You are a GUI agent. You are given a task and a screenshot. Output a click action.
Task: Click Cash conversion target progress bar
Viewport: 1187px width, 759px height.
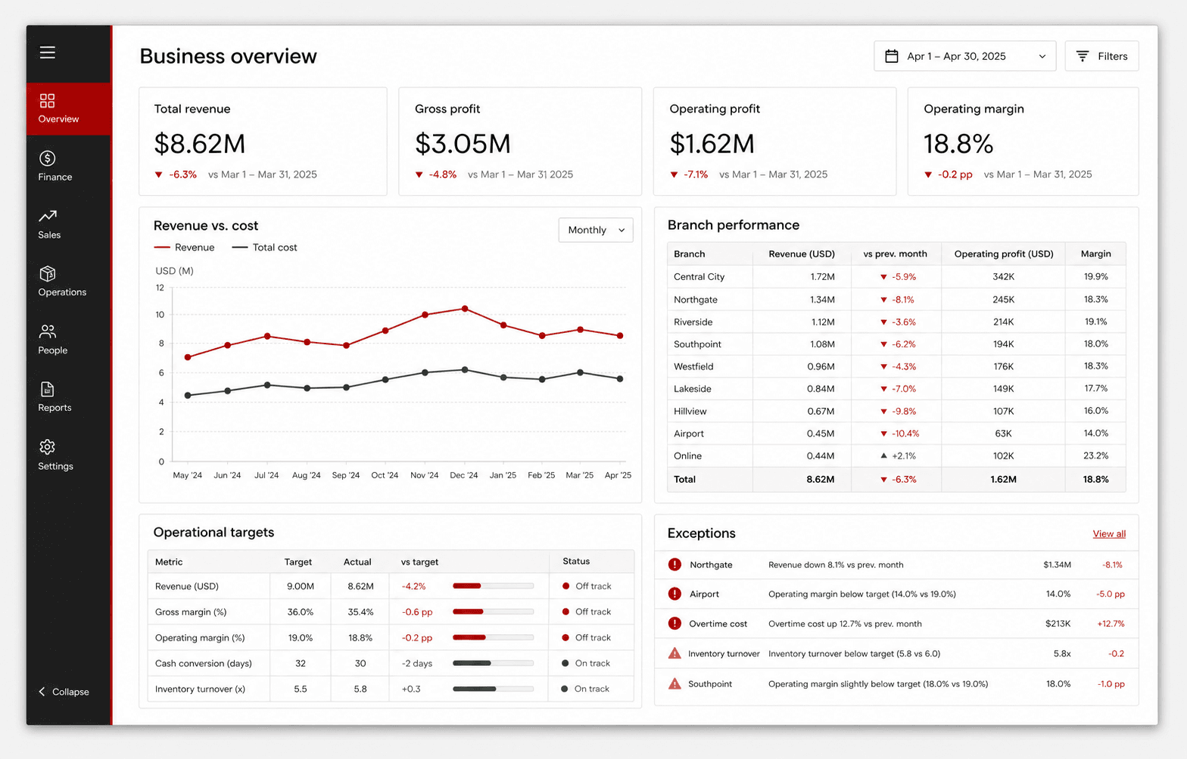(493, 663)
